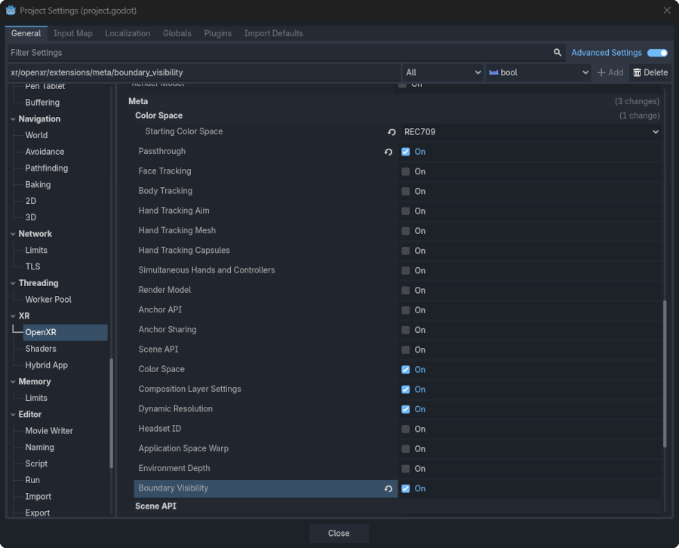This screenshot has width=679, height=548.
Task: Toggle the Advanced Settings switch
Action: click(657, 53)
